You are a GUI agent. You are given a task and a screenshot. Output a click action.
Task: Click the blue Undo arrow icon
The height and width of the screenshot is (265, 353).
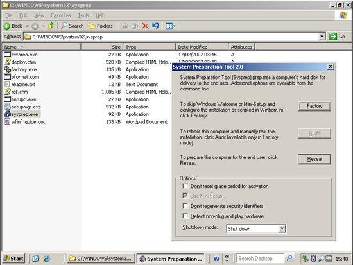pyautogui.click(x=155, y=26)
